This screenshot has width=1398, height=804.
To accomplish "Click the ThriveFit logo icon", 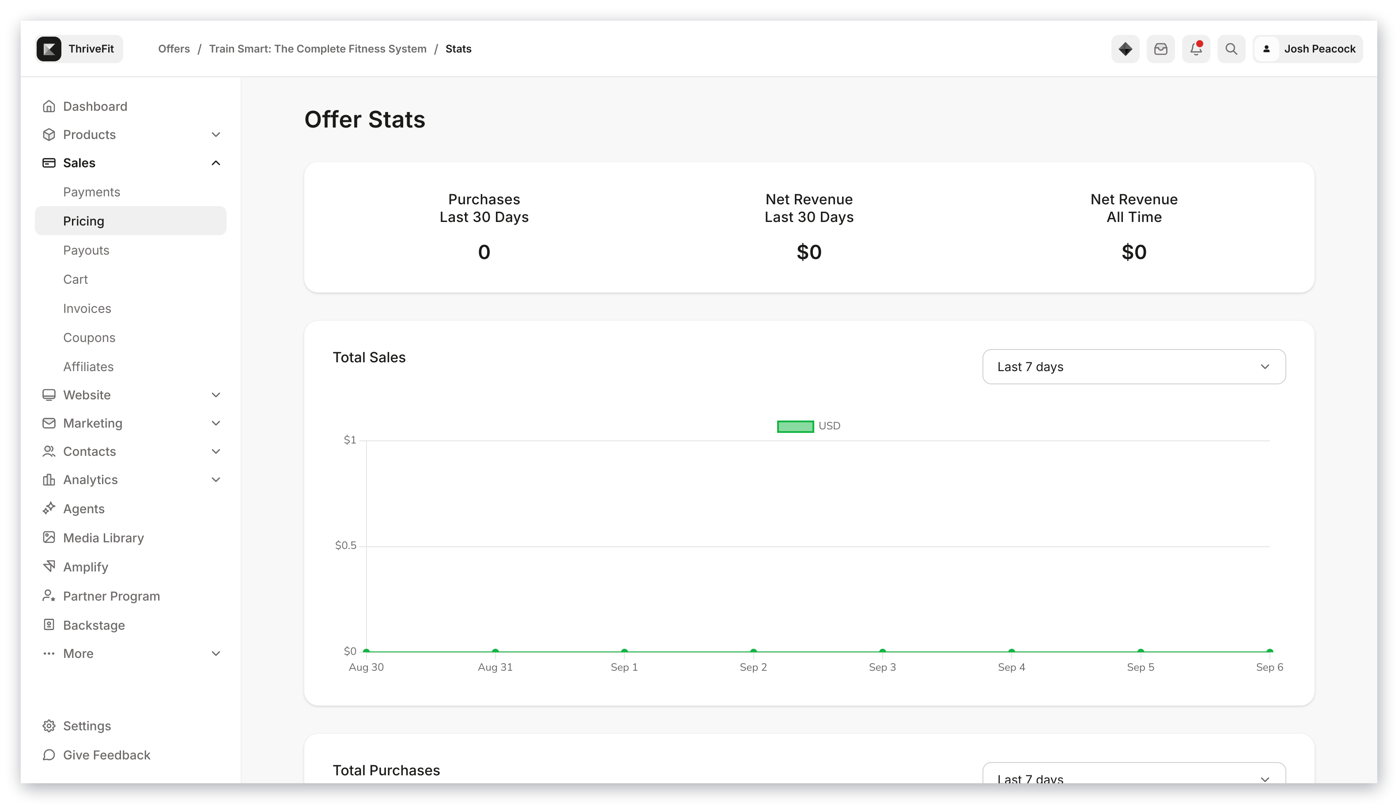I will click(49, 49).
